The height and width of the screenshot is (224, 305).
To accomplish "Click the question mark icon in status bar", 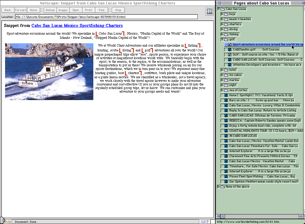I will point(207,222).
